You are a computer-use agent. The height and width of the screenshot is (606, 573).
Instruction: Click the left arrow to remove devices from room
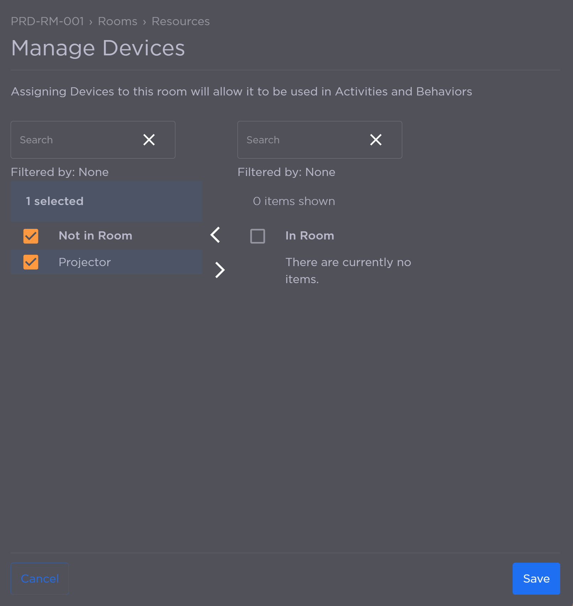click(215, 235)
